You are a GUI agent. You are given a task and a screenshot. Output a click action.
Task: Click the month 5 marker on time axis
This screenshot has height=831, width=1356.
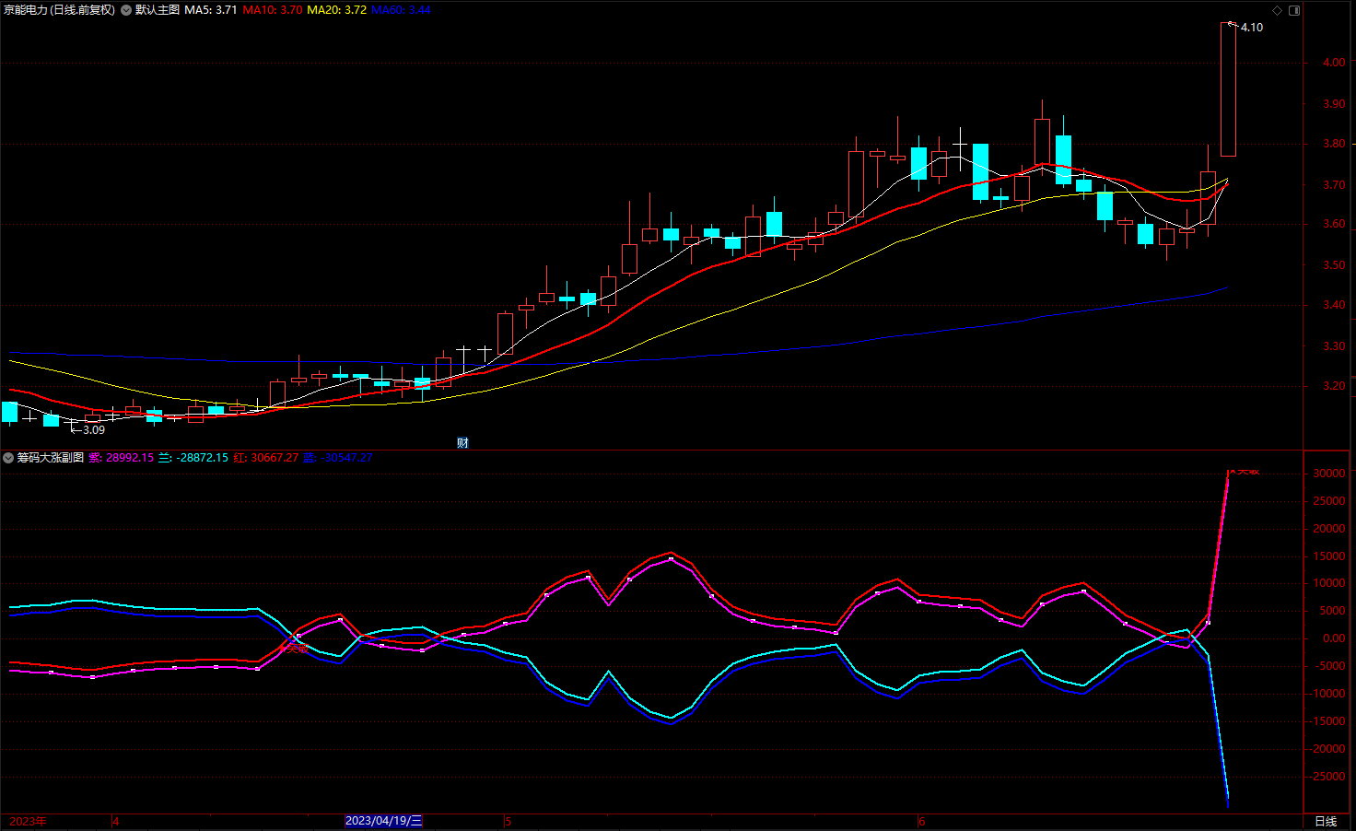(508, 821)
